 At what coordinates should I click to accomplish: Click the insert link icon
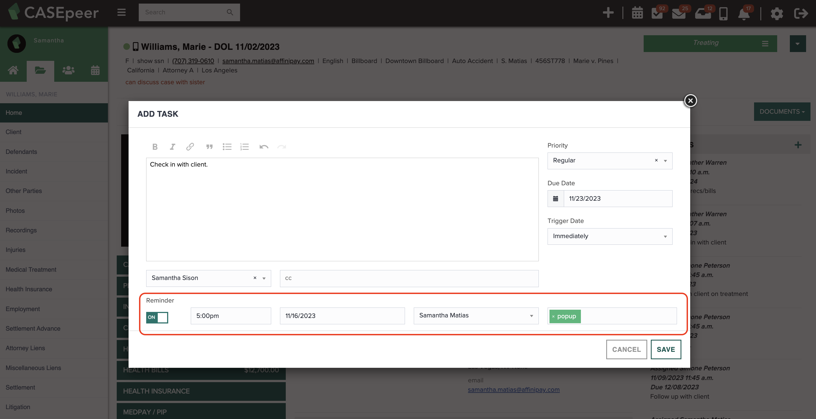[190, 147]
